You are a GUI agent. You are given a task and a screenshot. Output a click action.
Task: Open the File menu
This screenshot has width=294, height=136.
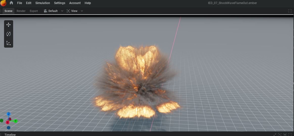pyautogui.click(x=19, y=3)
